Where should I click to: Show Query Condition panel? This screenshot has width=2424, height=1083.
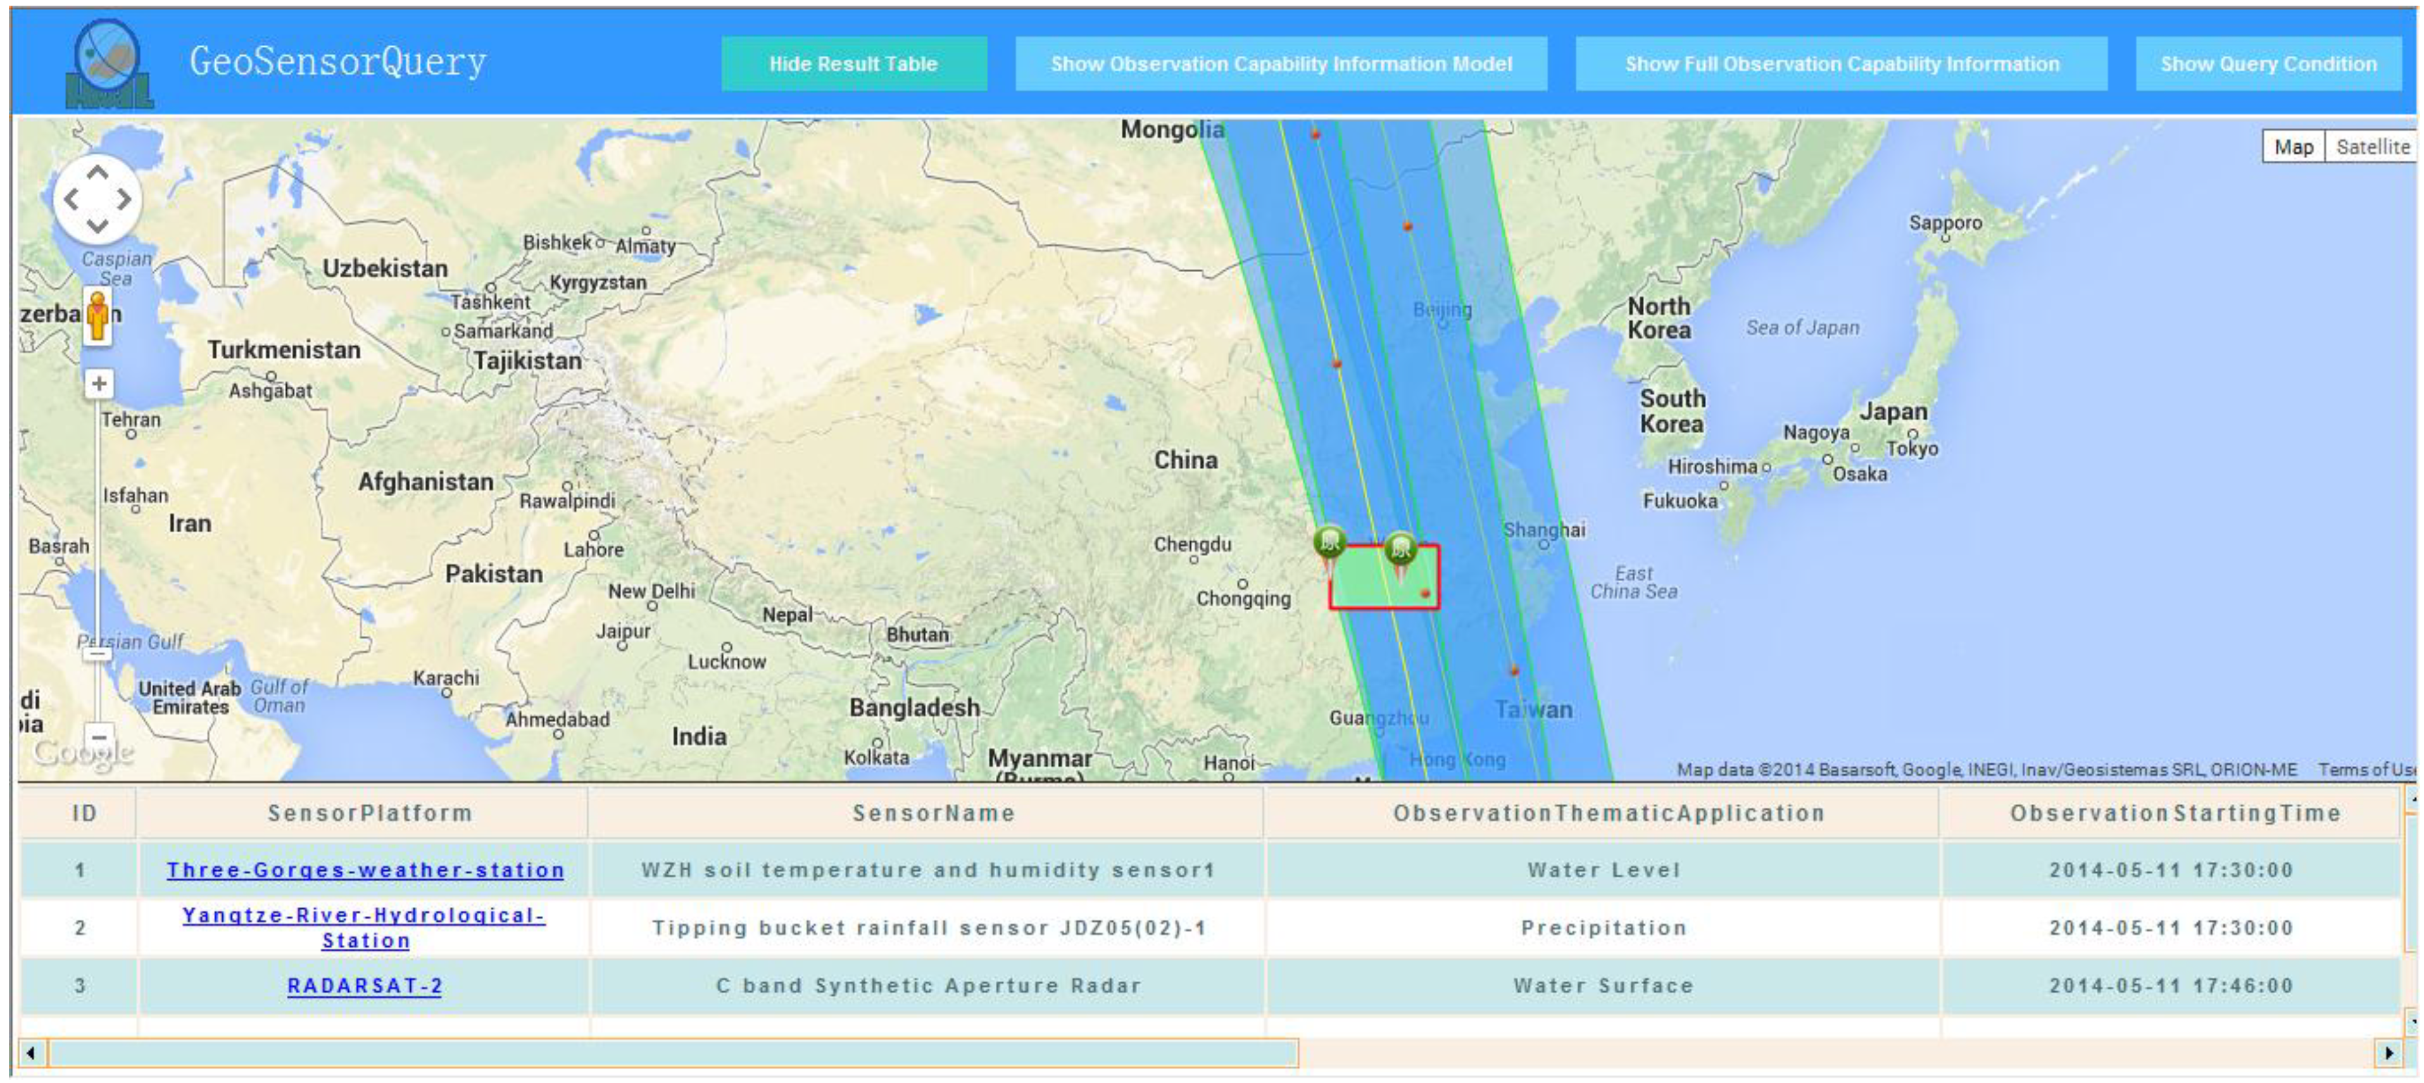(2268, 64)
